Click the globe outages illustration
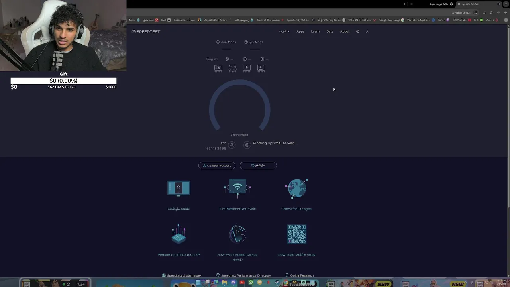The height and width of the screenshot is (287, 510). pos(296,189)
